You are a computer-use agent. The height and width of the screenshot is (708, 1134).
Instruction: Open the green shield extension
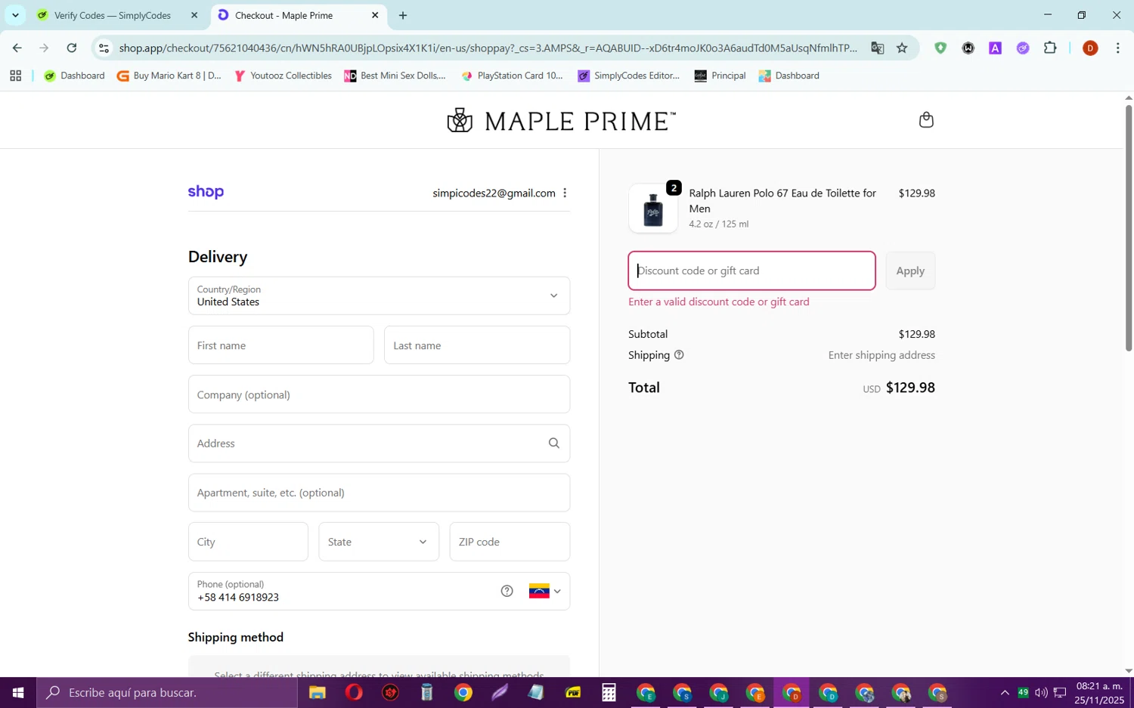click(940, 48)
